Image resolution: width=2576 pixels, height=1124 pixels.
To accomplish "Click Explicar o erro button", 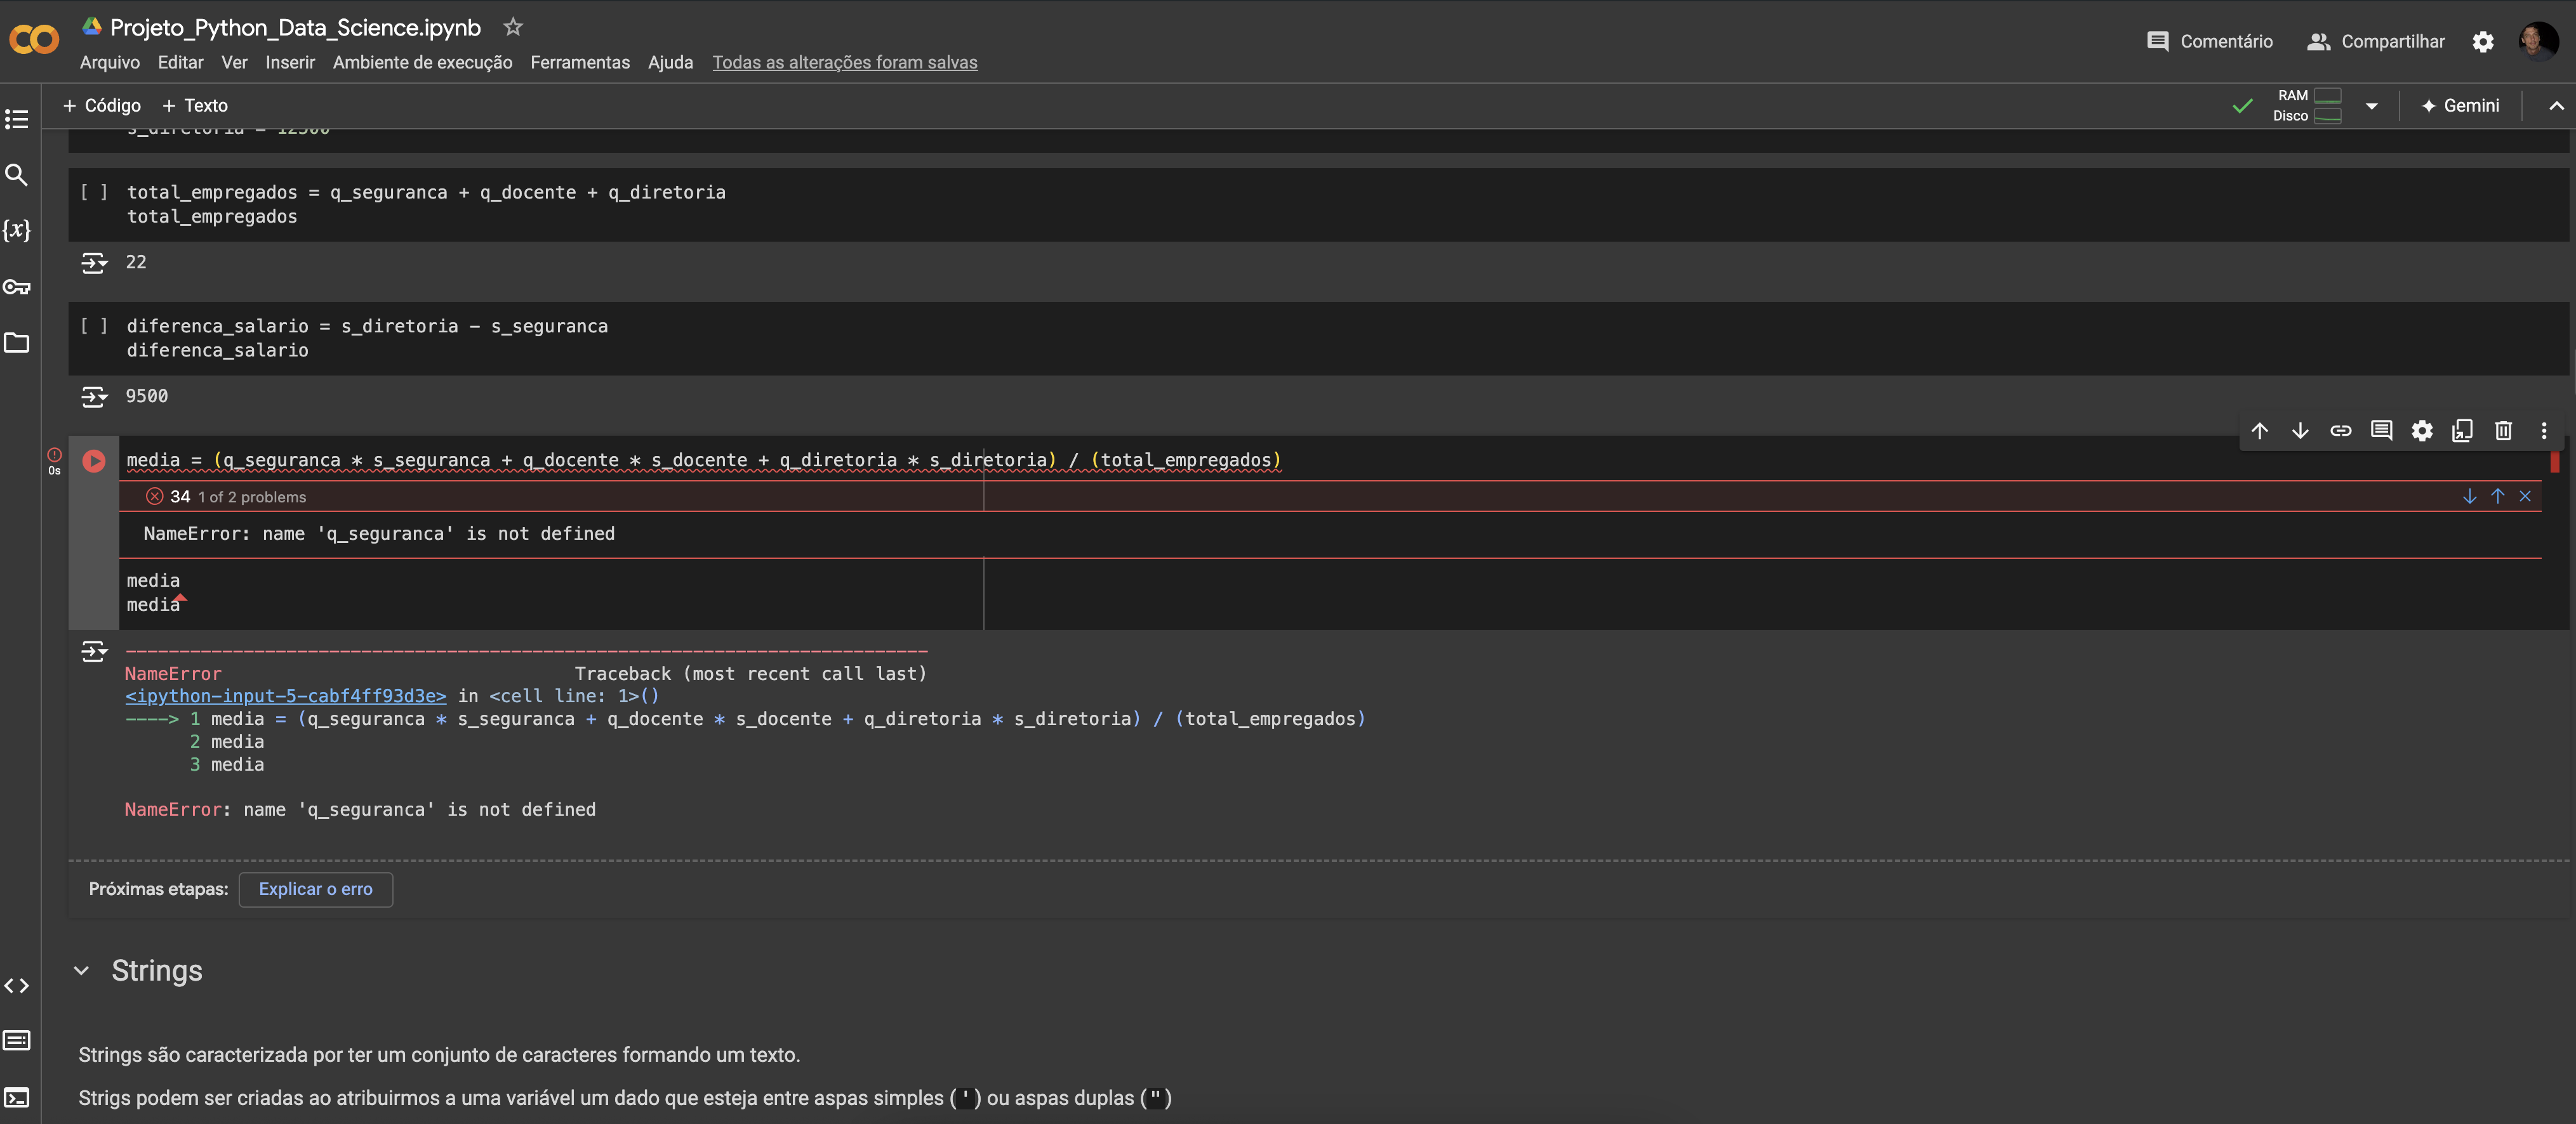I will point(316,889).
